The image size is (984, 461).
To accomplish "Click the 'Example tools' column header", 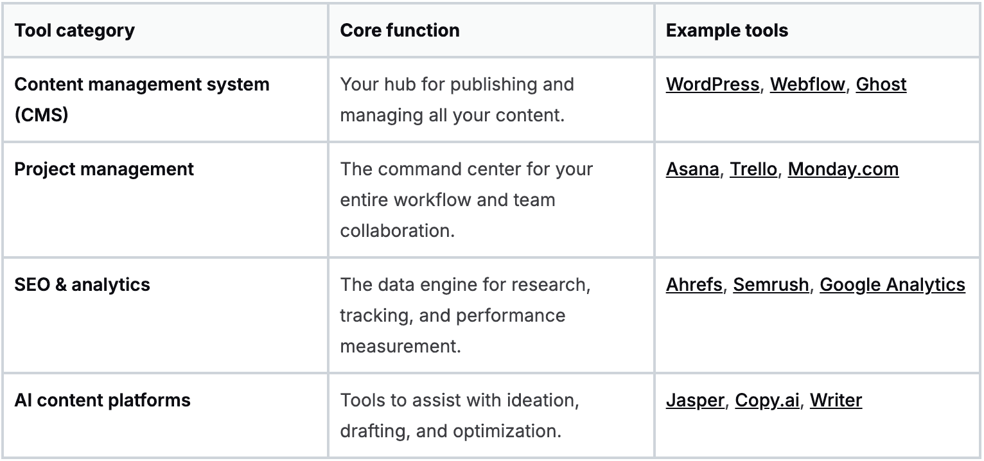I will (726, 31).
